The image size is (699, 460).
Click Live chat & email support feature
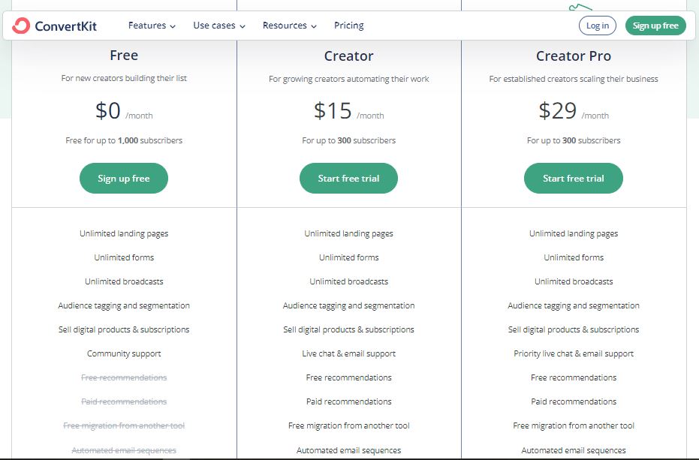coord(348,353)
